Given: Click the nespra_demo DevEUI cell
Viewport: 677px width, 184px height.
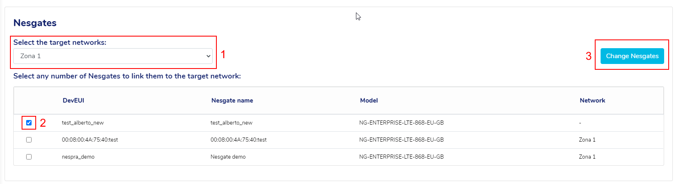Looking at the screenshot, I should pyautogui.click(x=78, y=157).
